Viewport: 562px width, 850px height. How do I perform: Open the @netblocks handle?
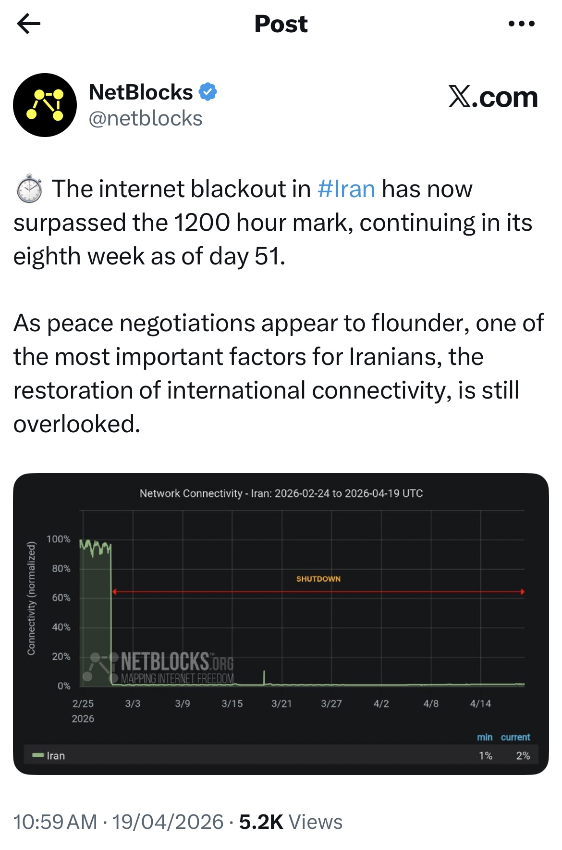point(145,118)
